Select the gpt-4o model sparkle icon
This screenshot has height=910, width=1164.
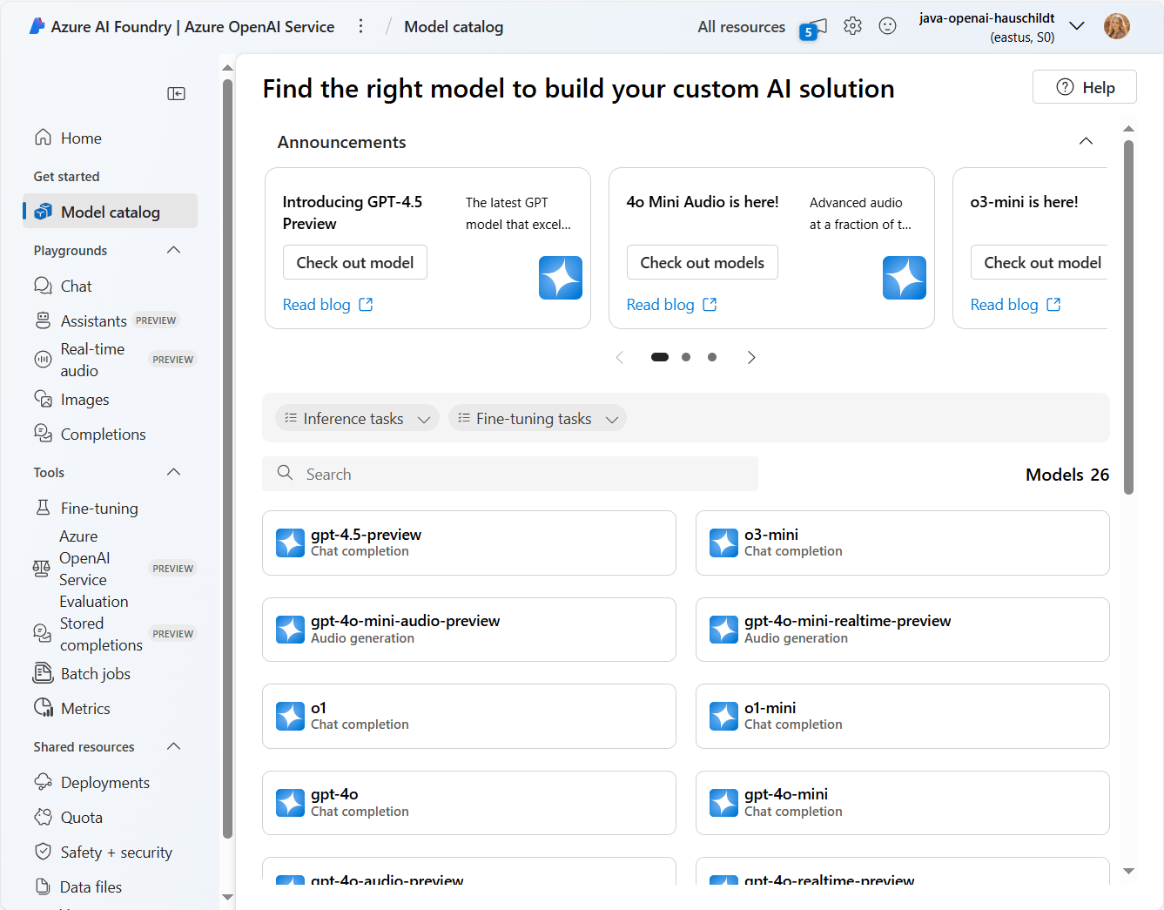290,803
